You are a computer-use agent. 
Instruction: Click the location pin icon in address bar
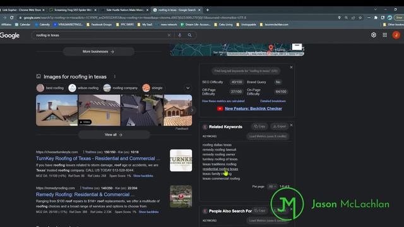point(340,18)
